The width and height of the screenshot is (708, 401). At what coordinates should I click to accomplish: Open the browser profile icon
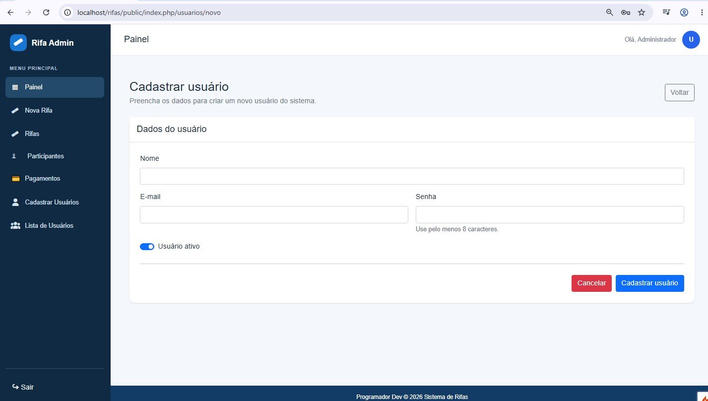(684, 12)
